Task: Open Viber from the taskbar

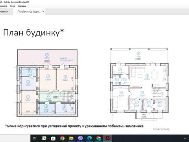Action: pyautogui.click(x=80, y=138)
